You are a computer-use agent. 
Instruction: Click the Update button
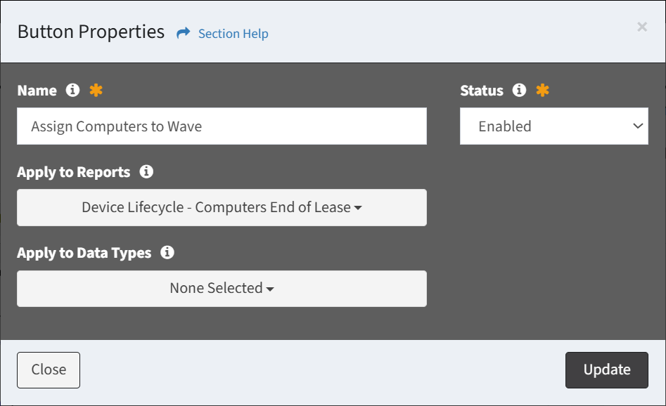click(x=606, y=370)
